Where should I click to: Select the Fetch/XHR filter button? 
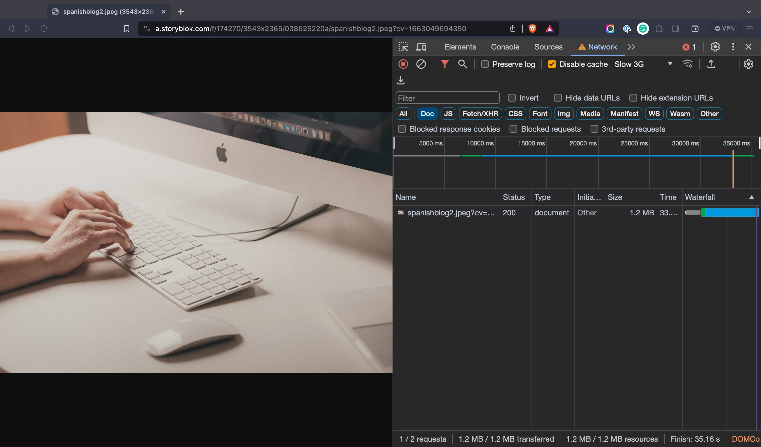[x=480, y=114]
